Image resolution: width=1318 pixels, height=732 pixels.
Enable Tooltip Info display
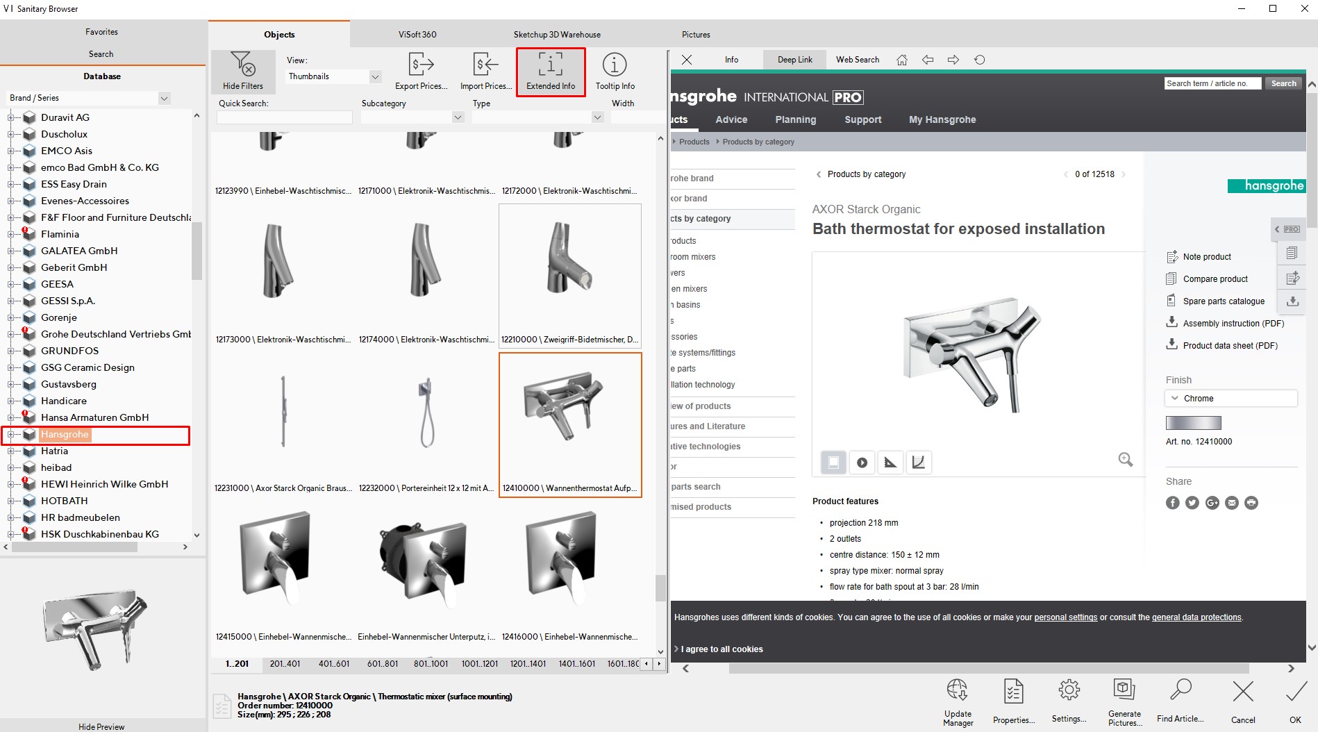coord(614,72)
